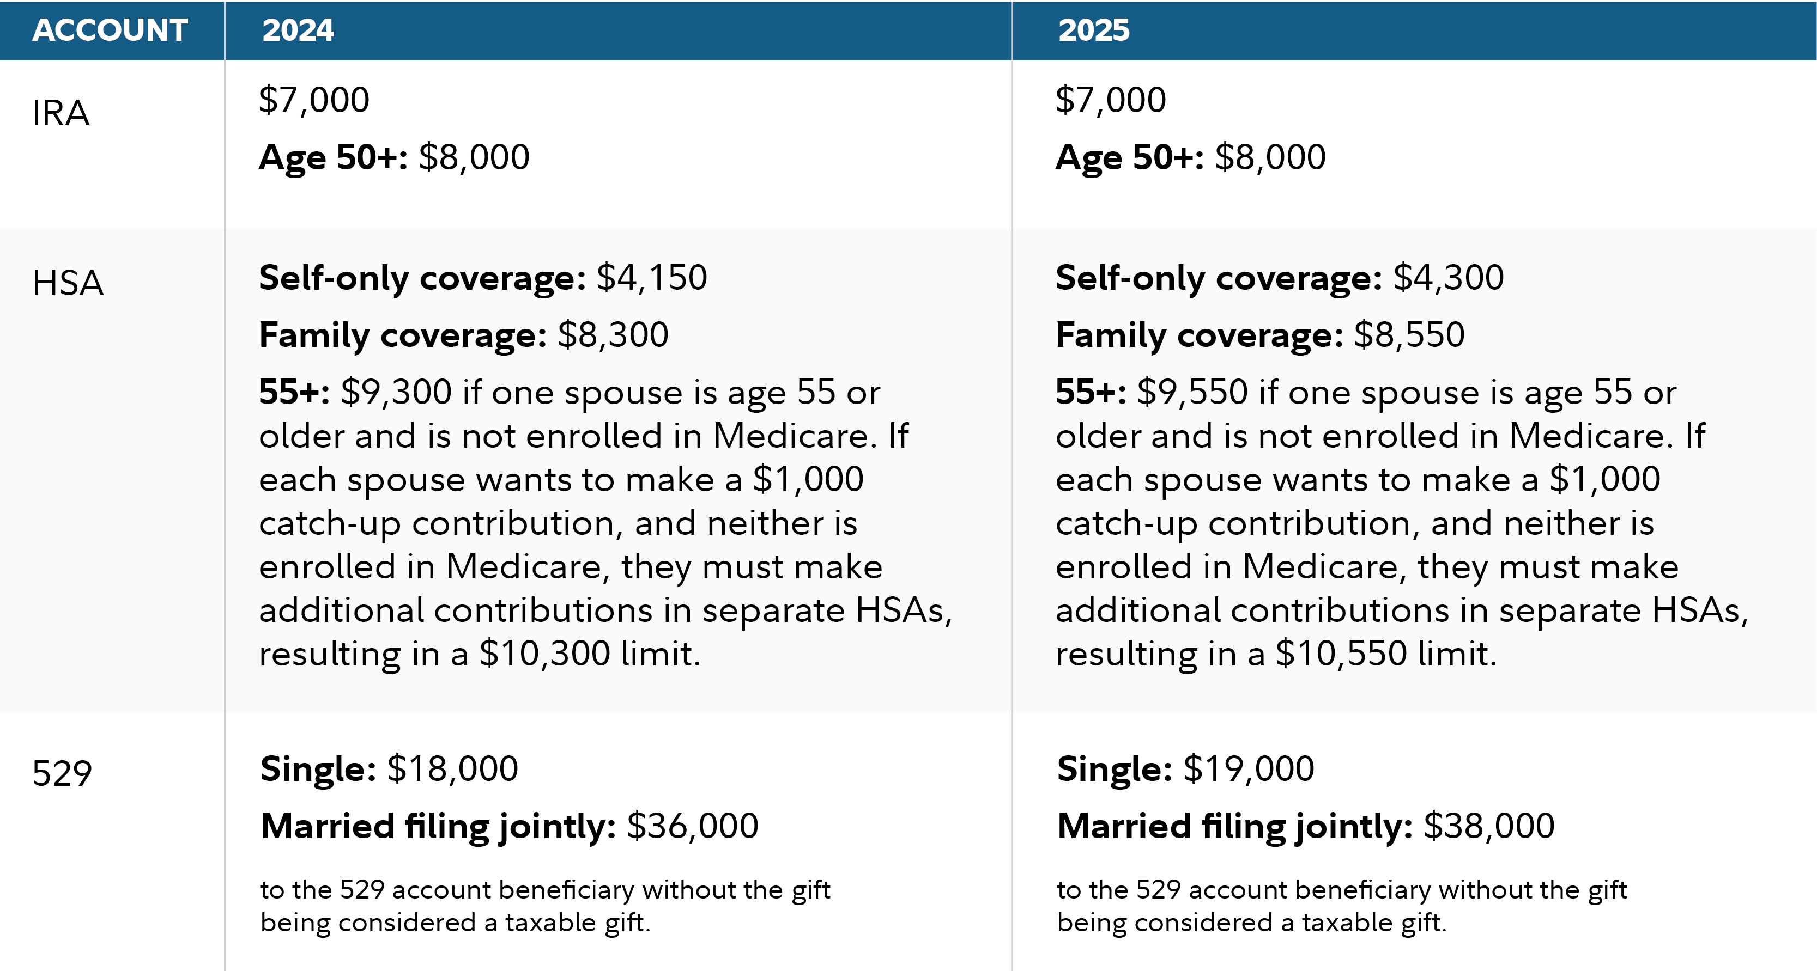Click Self-only coverage $4,300 text
This screenshot has height=971, width=1817.
point(1279,278)
